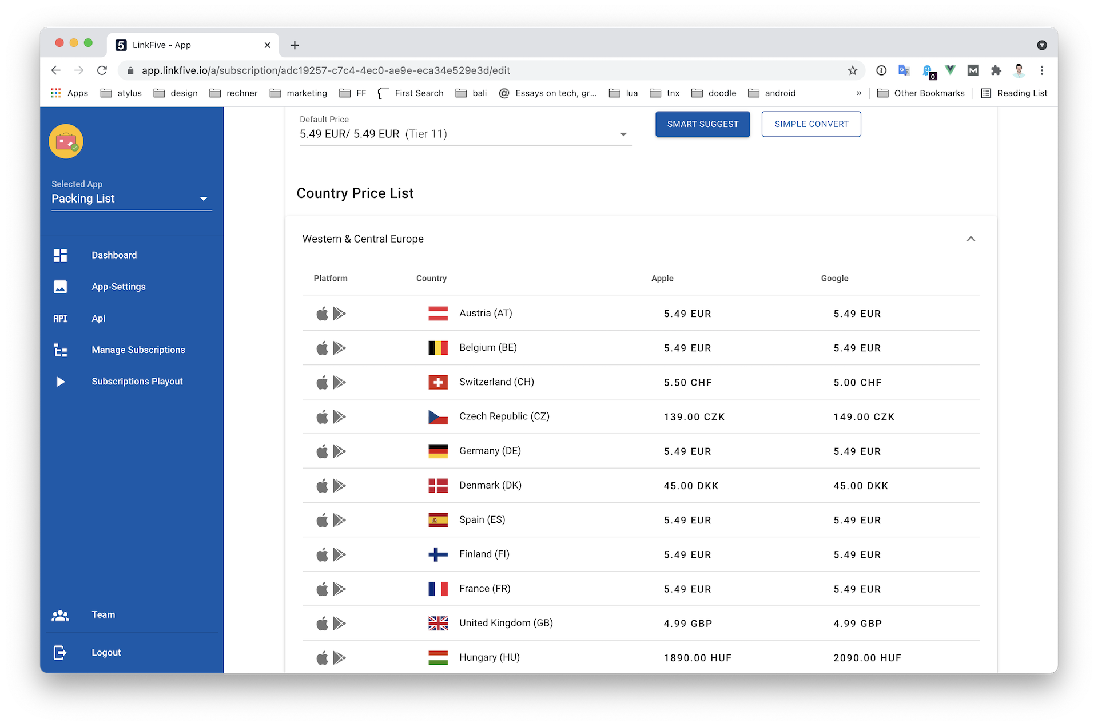Click Google price 2090.00 HUF
Viewport: 1098px width, 726px height.
tap(868, 658)
